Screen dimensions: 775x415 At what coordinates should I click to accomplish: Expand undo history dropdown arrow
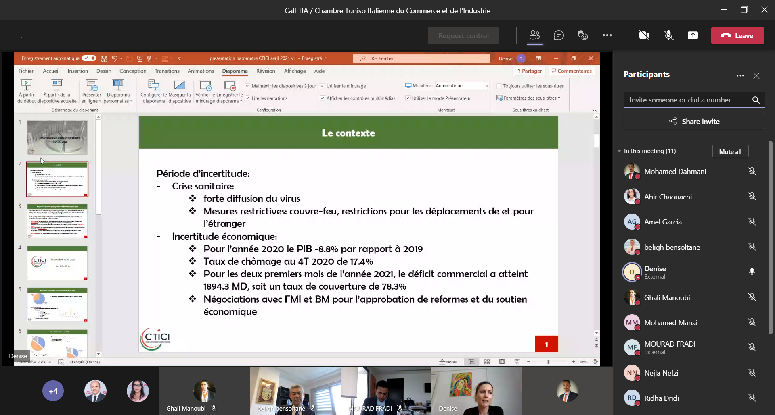click(x=121, y=59)
